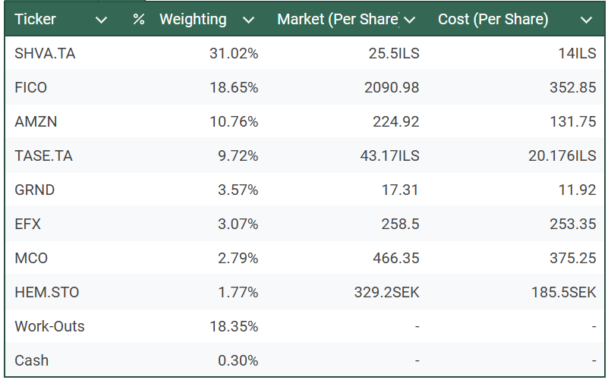Select the 9.72% weighting cell
The width and height of the screenshot is (608, 380).
click(238, 155)
